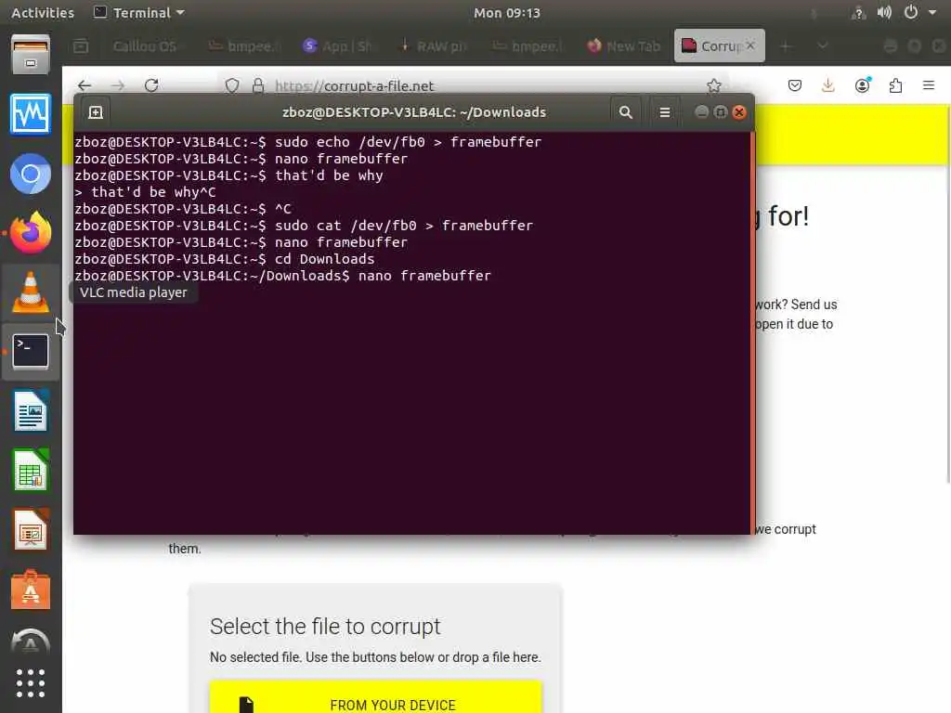
Task: View site security padlock info
Action: tap(258, 85)
